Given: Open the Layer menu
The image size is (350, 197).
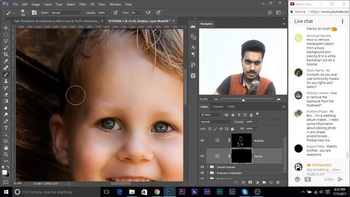Looking at the screenshot, I should (x=48, y=4).
